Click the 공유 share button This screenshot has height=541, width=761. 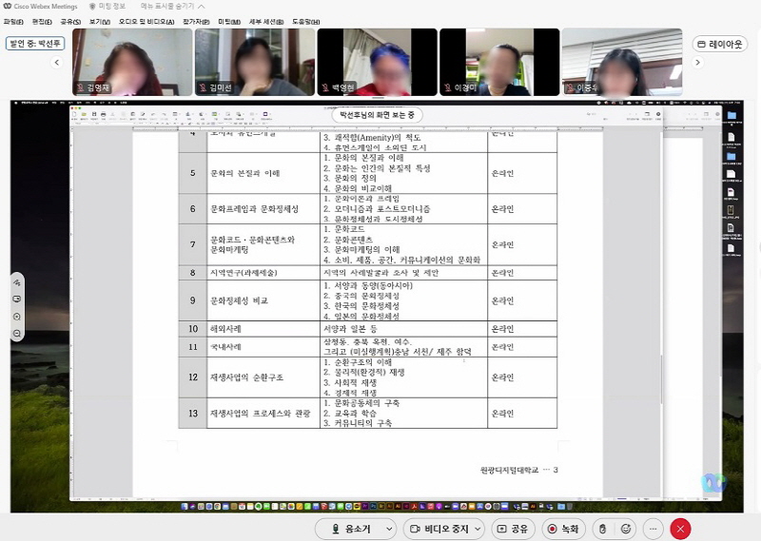[513, 529]
